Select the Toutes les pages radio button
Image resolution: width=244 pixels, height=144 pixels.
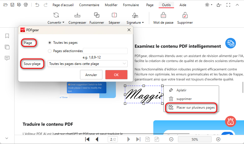(50, 43)
